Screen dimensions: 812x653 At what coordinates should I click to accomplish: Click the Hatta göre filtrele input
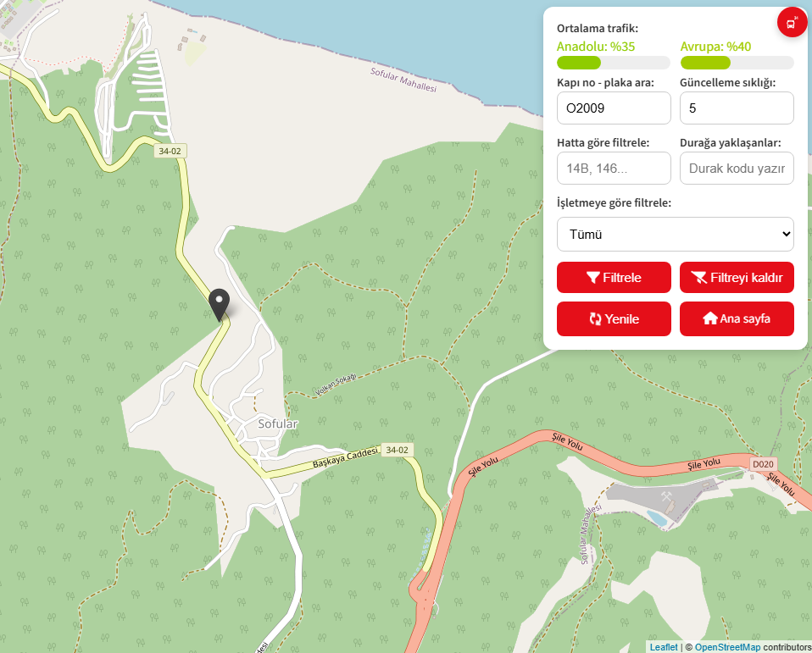click(614, 169)
